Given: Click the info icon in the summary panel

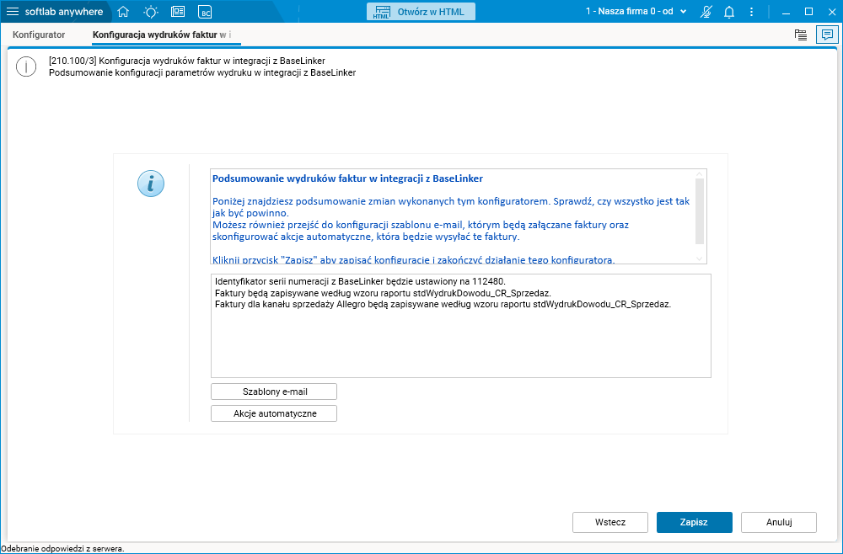Looking at the screenshot, I should 151,183.
